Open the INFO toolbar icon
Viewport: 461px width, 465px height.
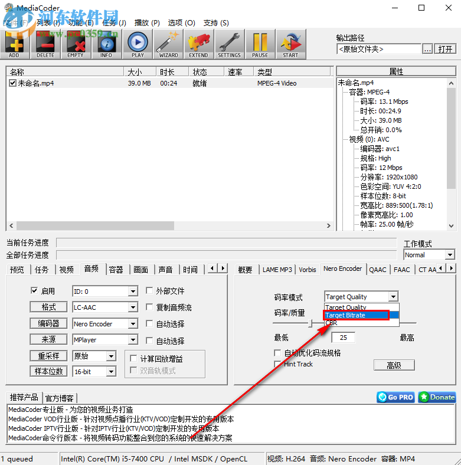click(106, 44)
